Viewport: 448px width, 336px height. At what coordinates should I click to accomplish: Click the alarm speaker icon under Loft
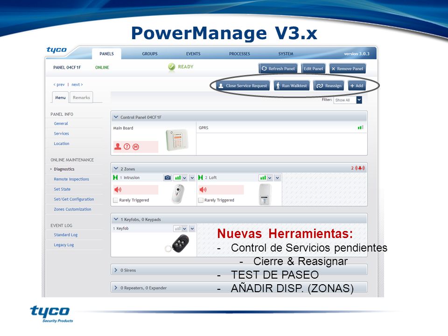[203, 189]
